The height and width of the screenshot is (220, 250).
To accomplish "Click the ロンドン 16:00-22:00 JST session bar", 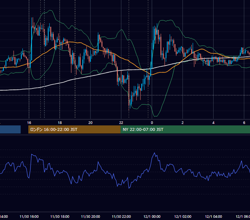I will (74, 129).
